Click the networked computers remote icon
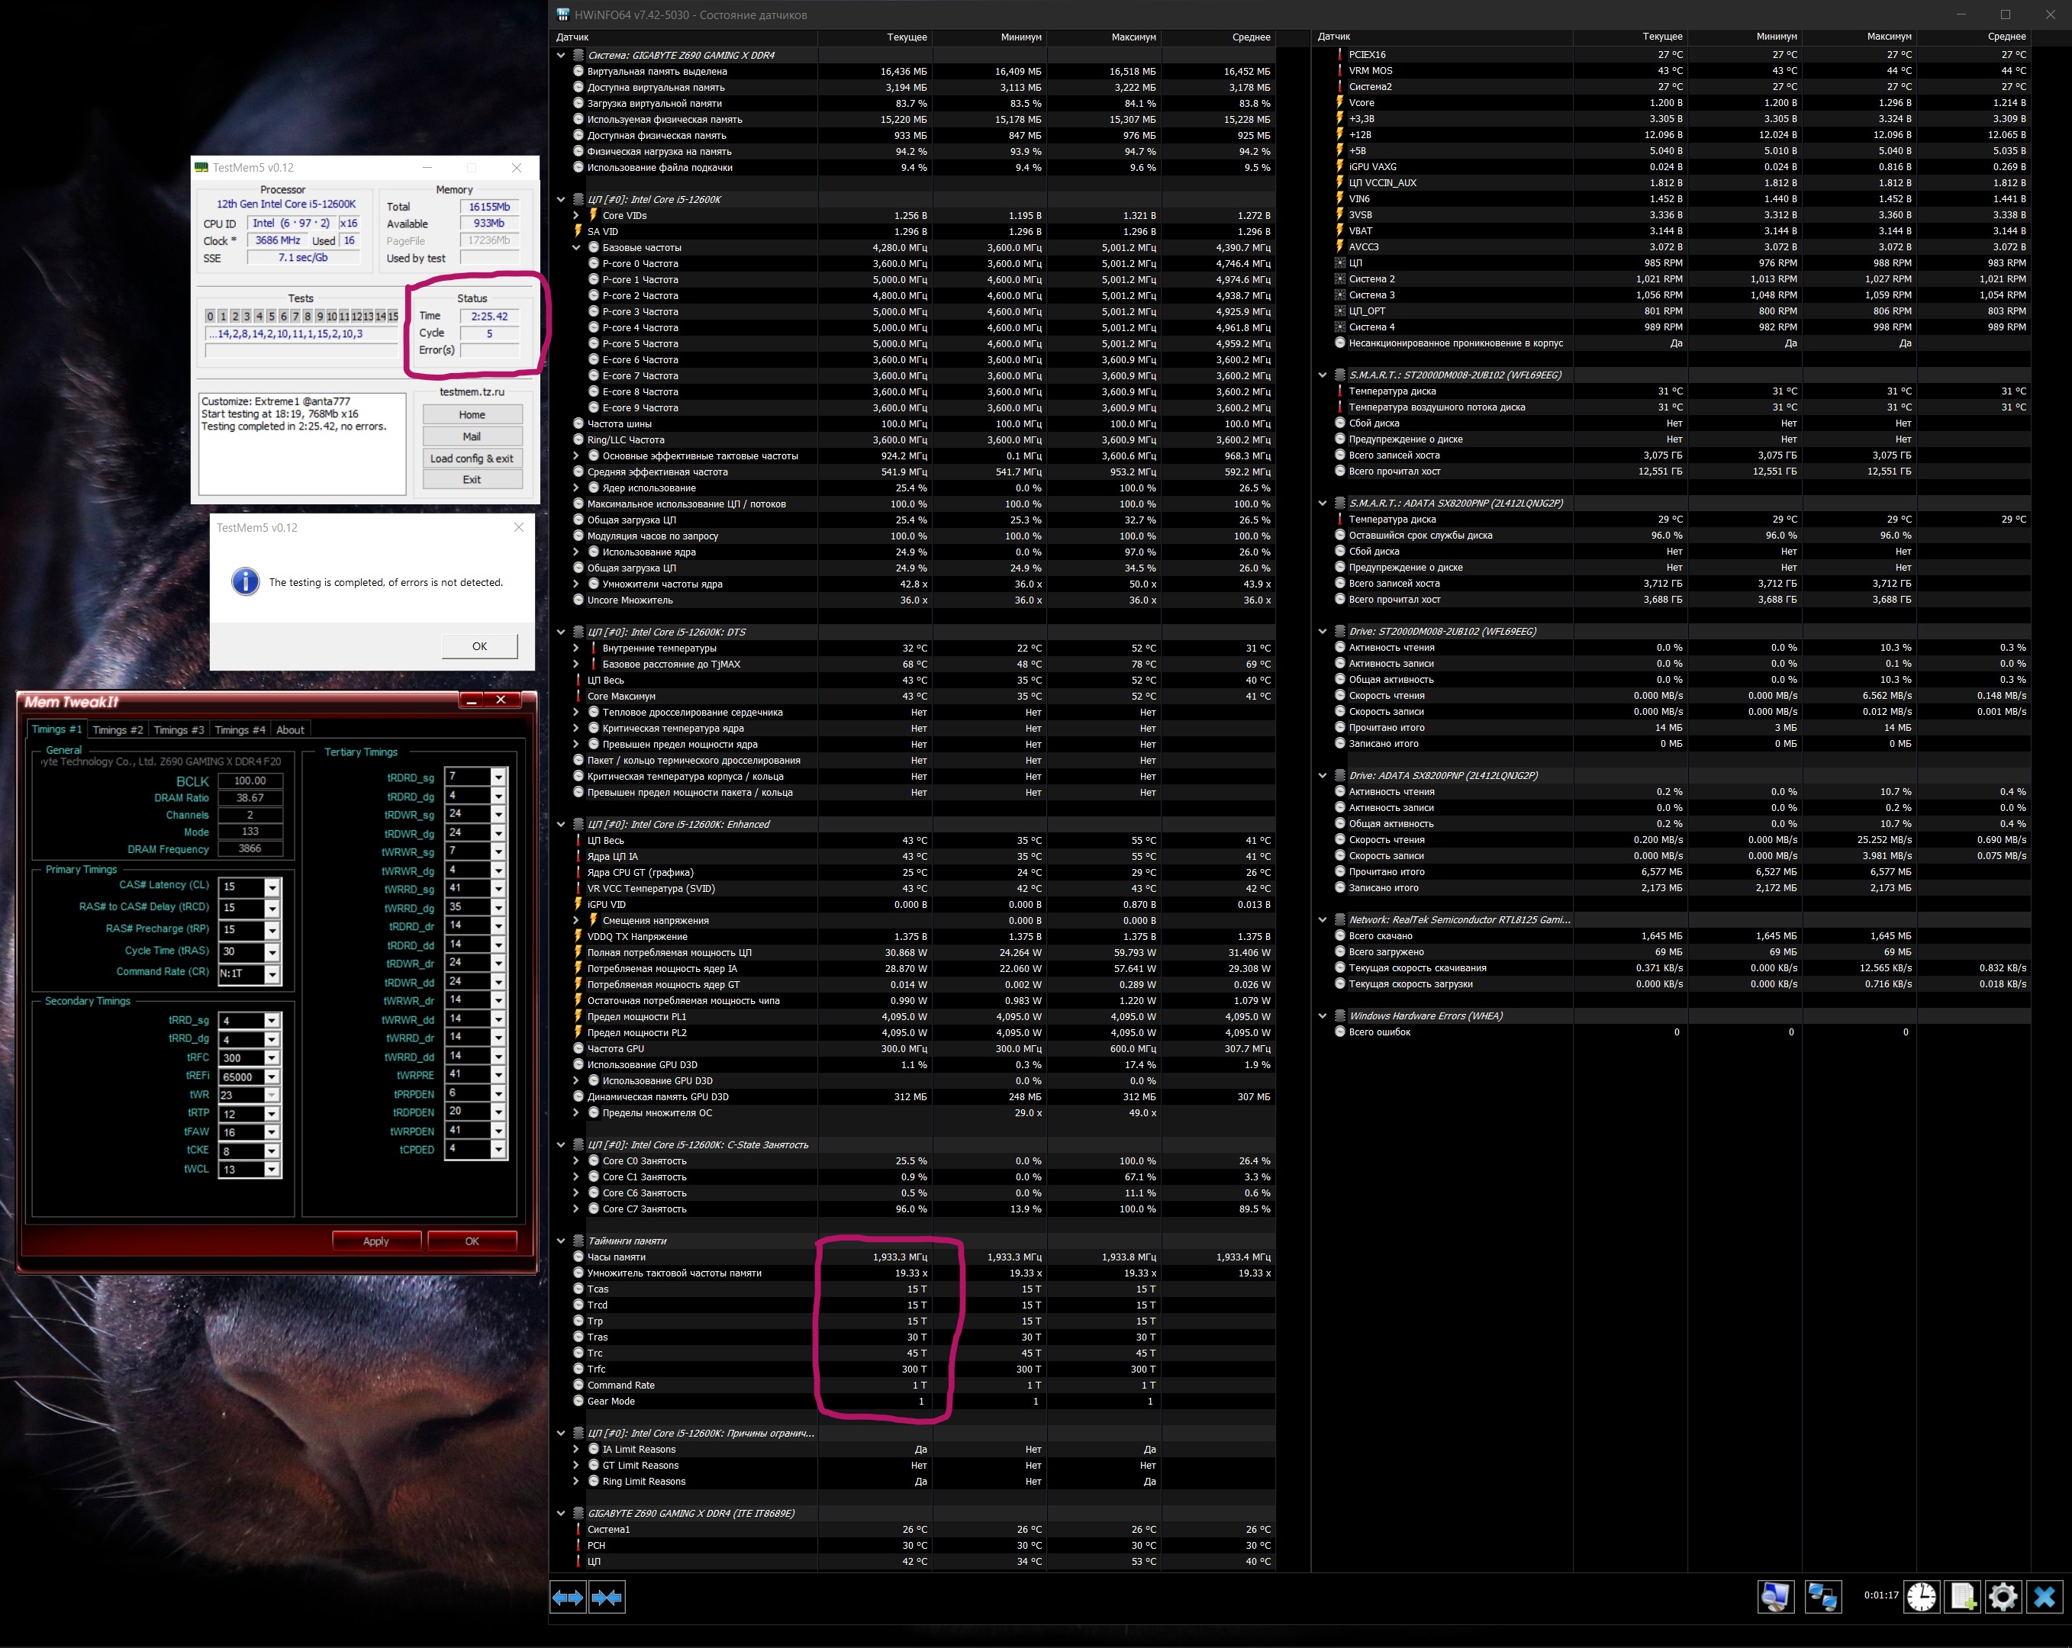Image resolution: width=2072 pixels, height=1648 pixels. [x=1822, y=1597]
